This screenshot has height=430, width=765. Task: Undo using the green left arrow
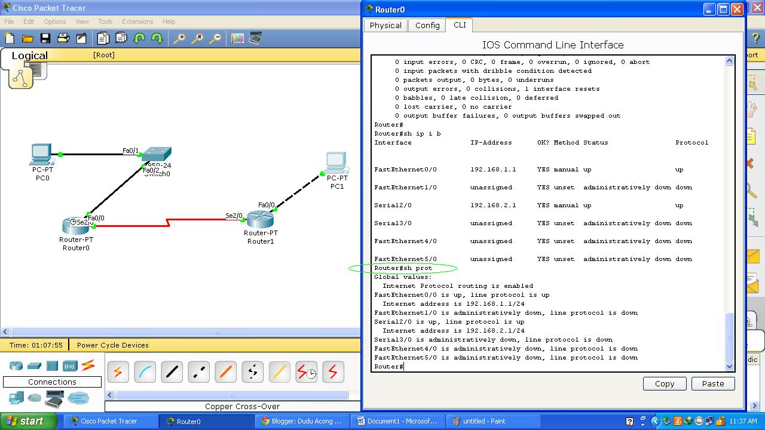click(139, 38)
